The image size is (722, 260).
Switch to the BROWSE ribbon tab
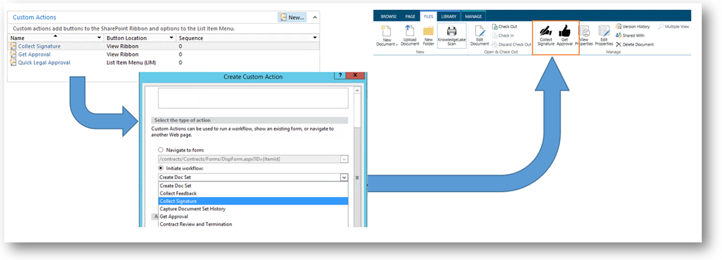(388, 17)
